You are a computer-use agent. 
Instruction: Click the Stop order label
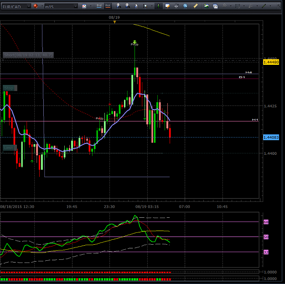click(10, 88)
